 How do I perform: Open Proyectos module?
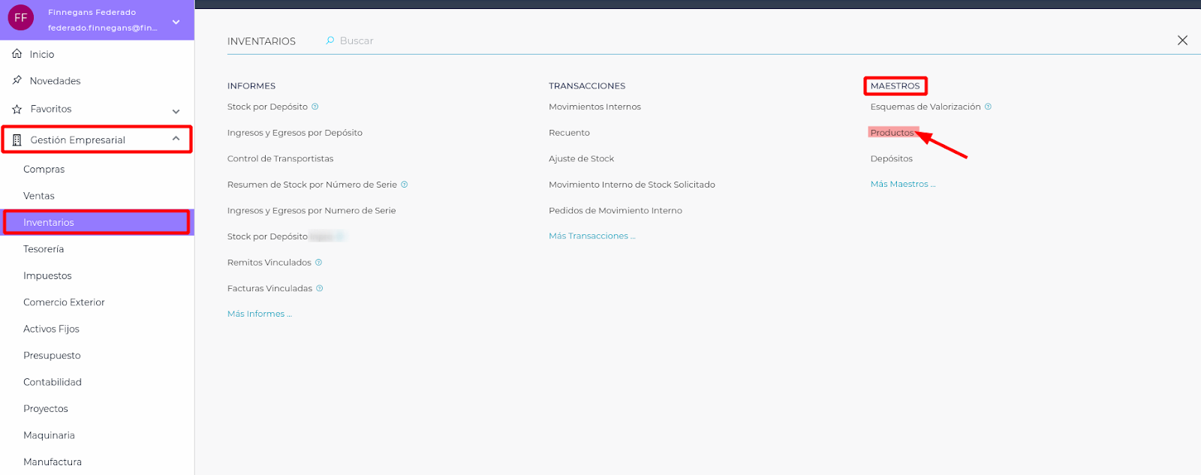pos(46,409)
